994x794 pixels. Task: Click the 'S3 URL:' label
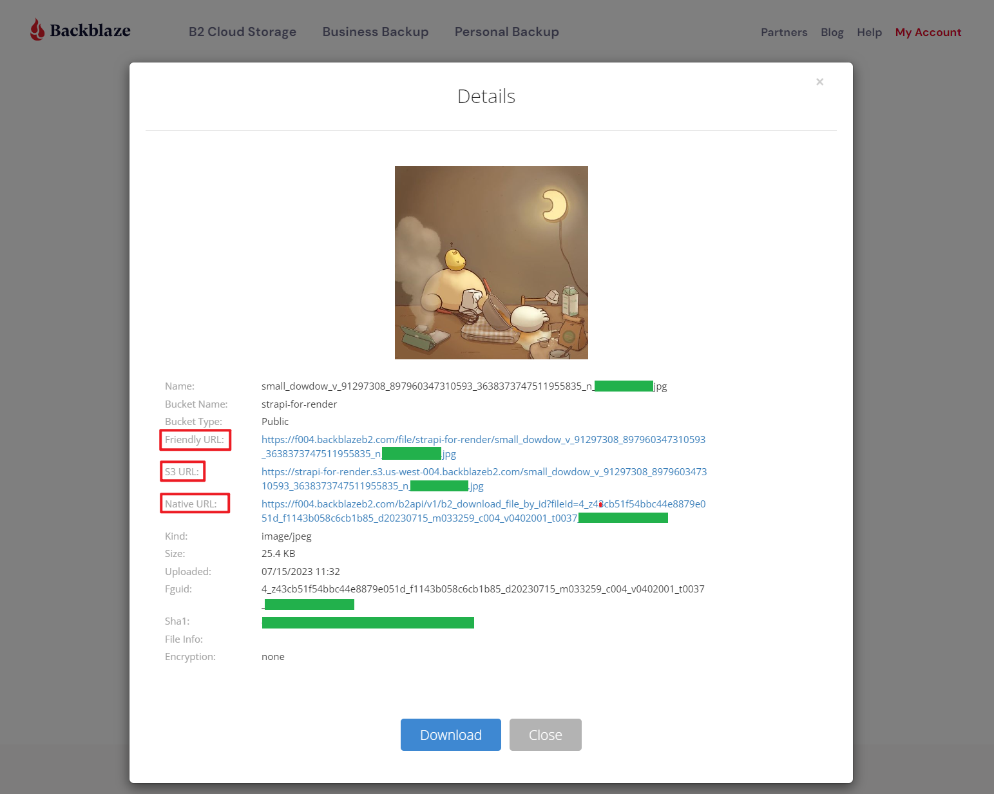(182, 471)
